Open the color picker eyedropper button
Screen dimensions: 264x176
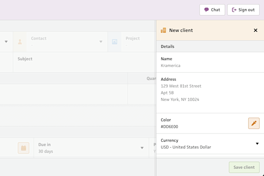coord(254,123)
